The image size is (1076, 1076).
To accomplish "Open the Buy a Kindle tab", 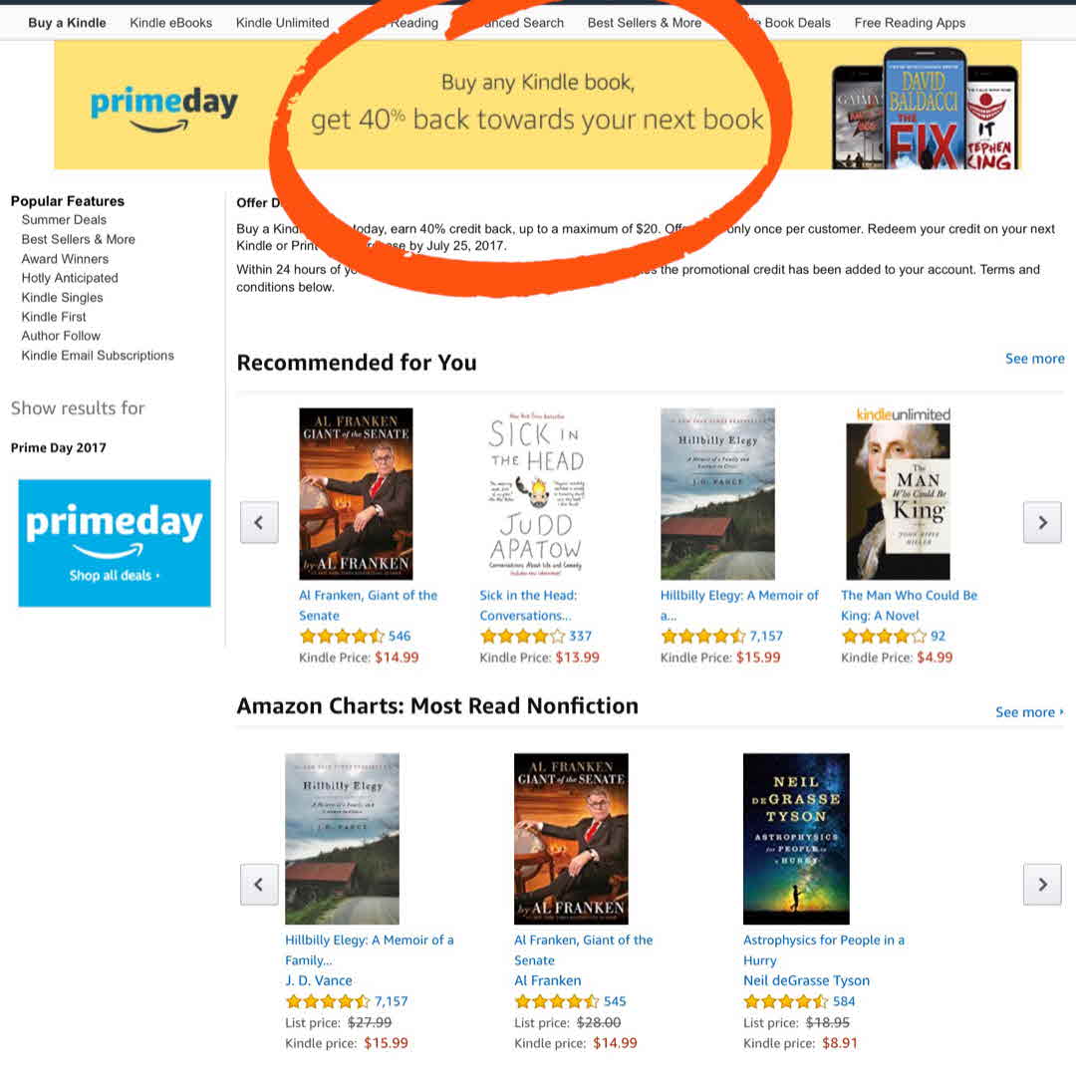I will pos(68,23).
